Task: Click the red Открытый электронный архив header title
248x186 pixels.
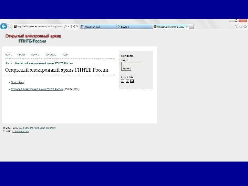Action: (33, 36)
